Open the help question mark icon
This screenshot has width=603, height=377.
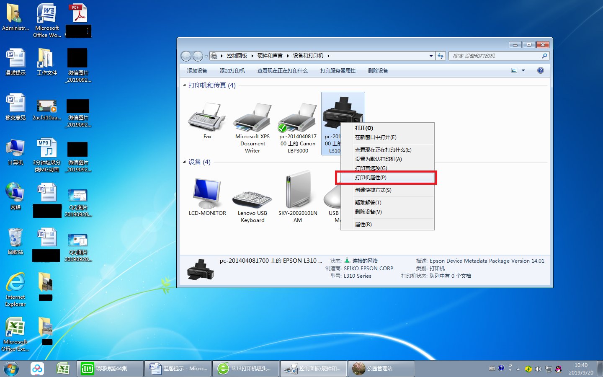pyautogui.click(x=540, y=70)
